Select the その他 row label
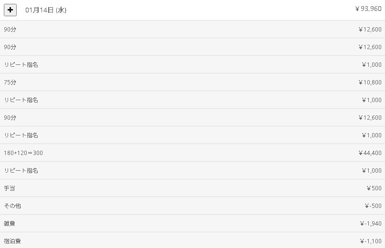The width and height of the screenshot is (385, 248). point(12,206)
